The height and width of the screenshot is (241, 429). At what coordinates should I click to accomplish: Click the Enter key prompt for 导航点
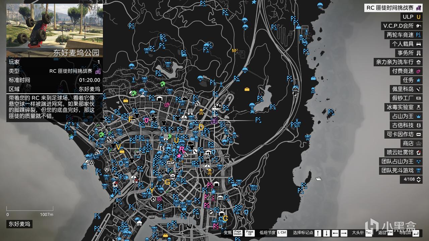tap(416, 233)
